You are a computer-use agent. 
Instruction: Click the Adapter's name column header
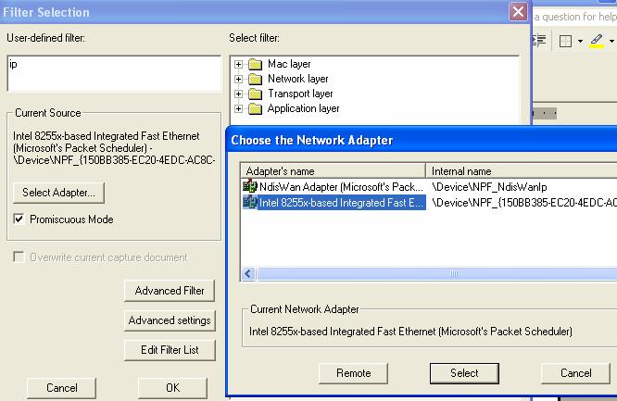[334, 171]
